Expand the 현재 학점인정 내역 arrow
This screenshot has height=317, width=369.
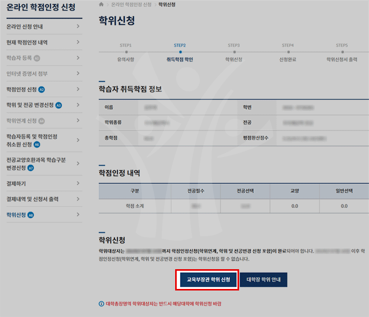[x=77, y=42]
